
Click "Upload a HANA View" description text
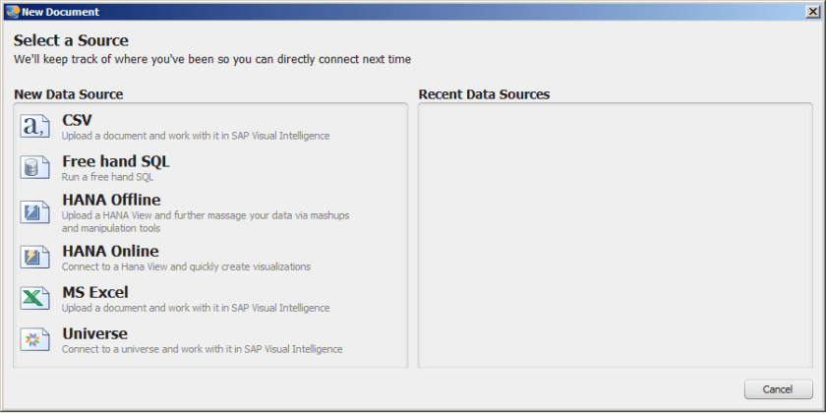pyautogui.click(x=206, y=215)
